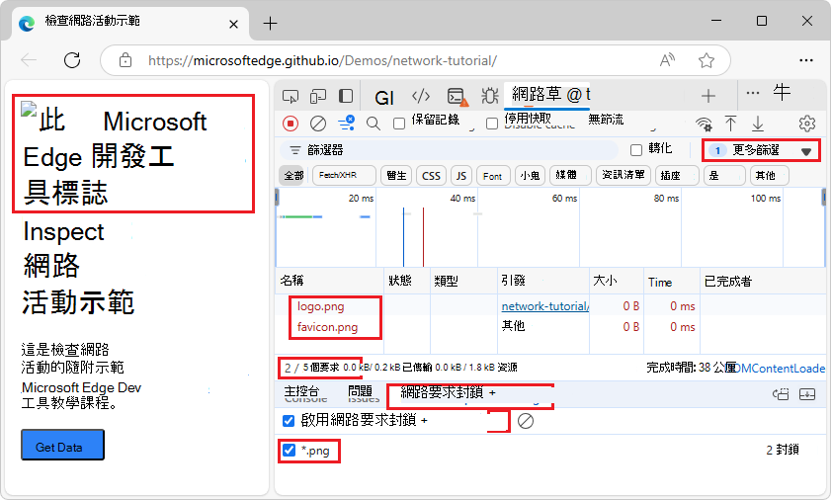This screenshot has width=831, height=500.
Task: Open the Inspect element tool
Action: pos(291,97)
